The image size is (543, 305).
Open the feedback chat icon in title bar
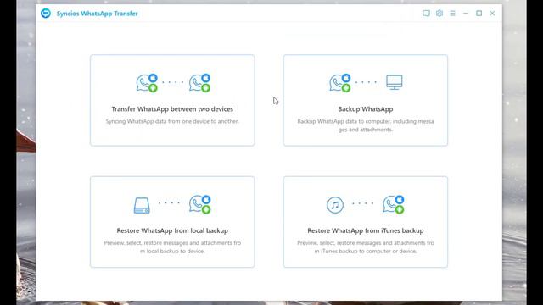tap(426, 14)
